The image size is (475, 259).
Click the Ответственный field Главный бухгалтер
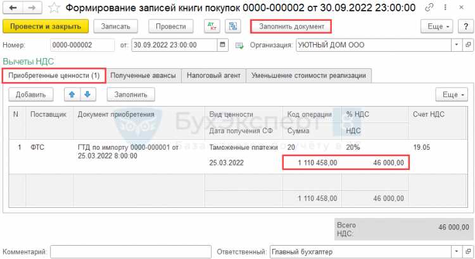click(360, 251)
